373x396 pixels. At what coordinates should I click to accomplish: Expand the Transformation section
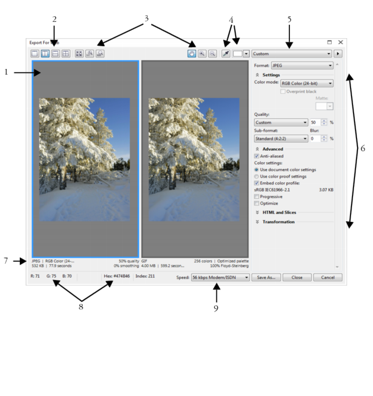pos(257,222)
